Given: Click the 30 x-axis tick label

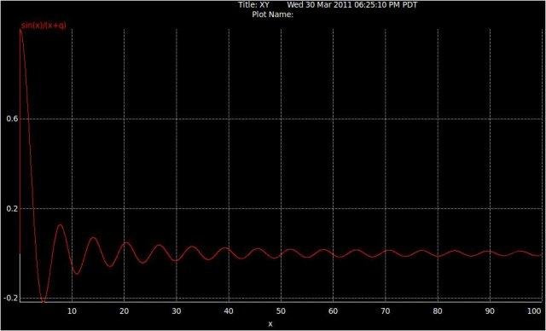Looking at the screenshot, I should tap(177, 311).
